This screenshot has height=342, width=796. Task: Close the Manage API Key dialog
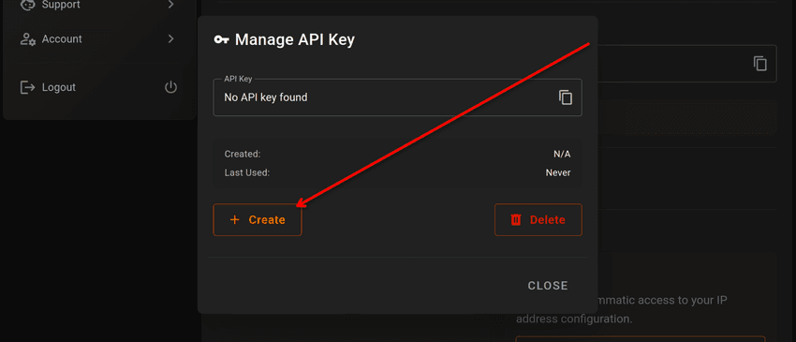pos(548,286)
